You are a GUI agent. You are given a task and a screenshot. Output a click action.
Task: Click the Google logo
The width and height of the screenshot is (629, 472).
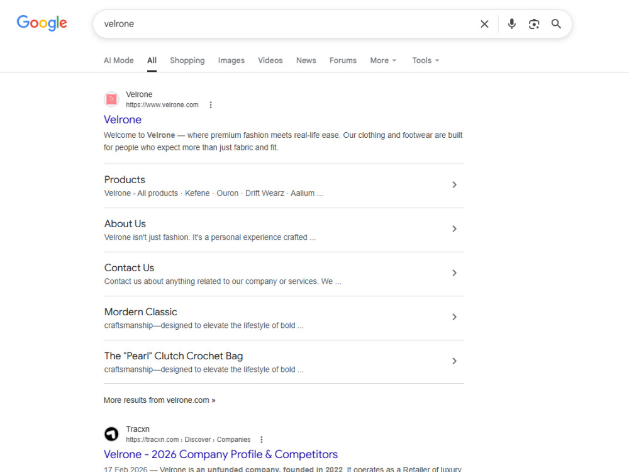42,23
